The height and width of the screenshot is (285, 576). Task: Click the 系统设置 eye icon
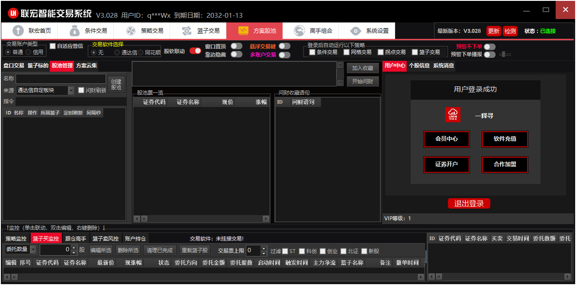[356, 31]
